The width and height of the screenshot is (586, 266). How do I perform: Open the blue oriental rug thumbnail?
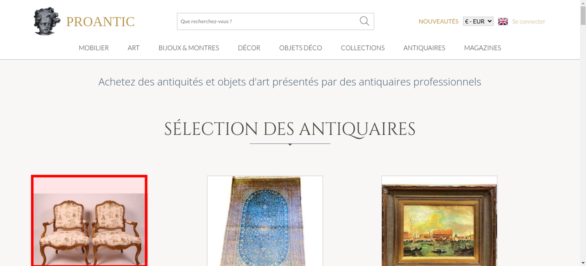click(x=265, y=221)
